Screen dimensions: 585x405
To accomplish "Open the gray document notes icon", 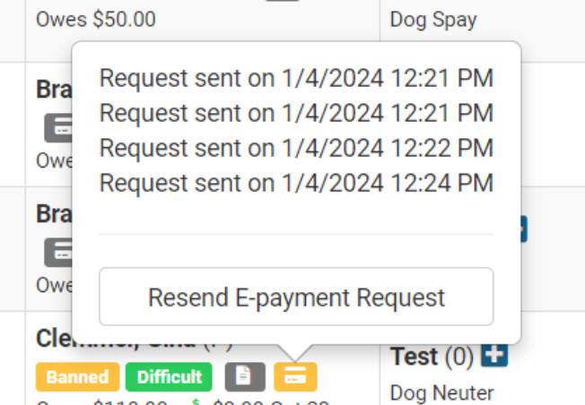I will pos(244,377).
